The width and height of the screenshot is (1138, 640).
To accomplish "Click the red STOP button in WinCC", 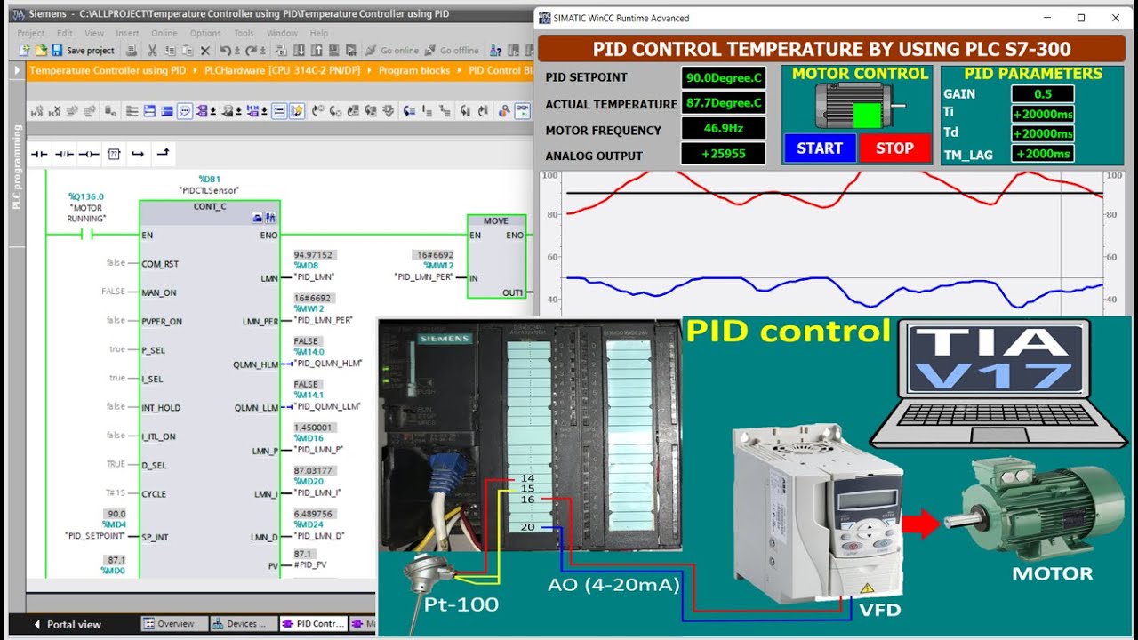I will [x=894, y=148].
